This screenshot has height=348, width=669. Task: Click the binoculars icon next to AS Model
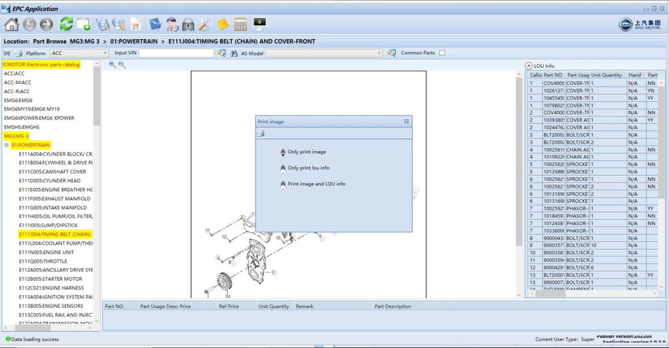pyautogui.click(x=234, y=53)
